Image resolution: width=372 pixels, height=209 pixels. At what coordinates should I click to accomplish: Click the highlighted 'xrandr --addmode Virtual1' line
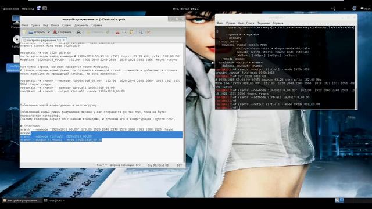coord(56,136)
